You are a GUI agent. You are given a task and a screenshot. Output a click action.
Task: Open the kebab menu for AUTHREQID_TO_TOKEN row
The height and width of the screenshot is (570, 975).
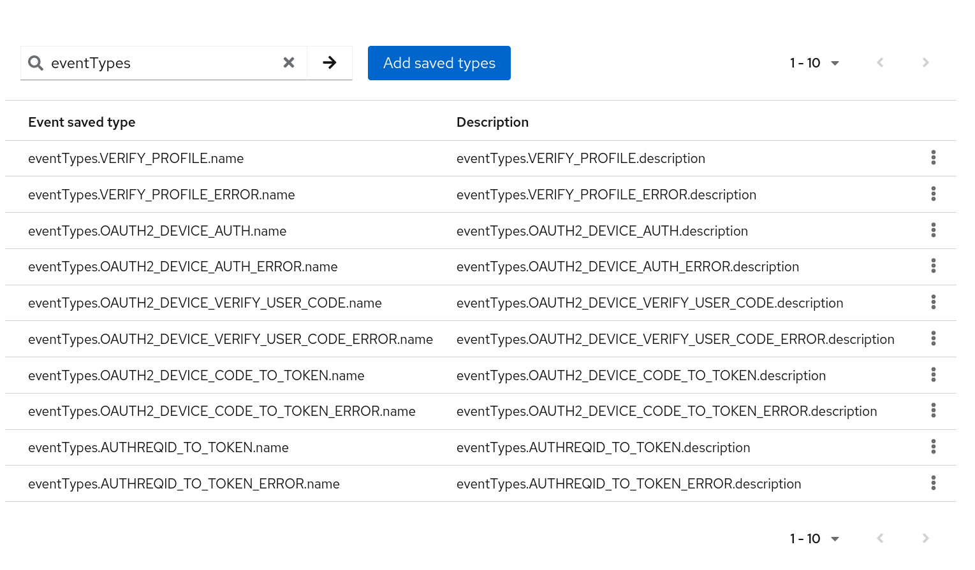pos(933,447)
